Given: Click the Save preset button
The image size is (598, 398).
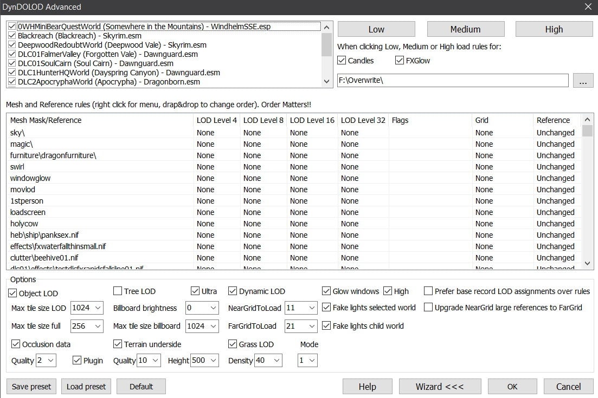Looking at the screenshot, I should (31, 387).
